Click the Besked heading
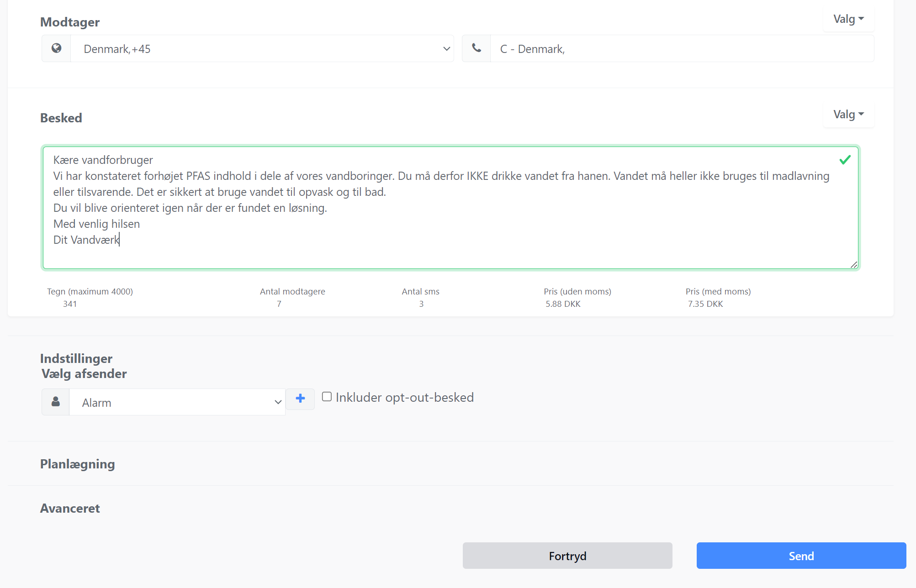The image size is (916, 588). pos(61,118)
